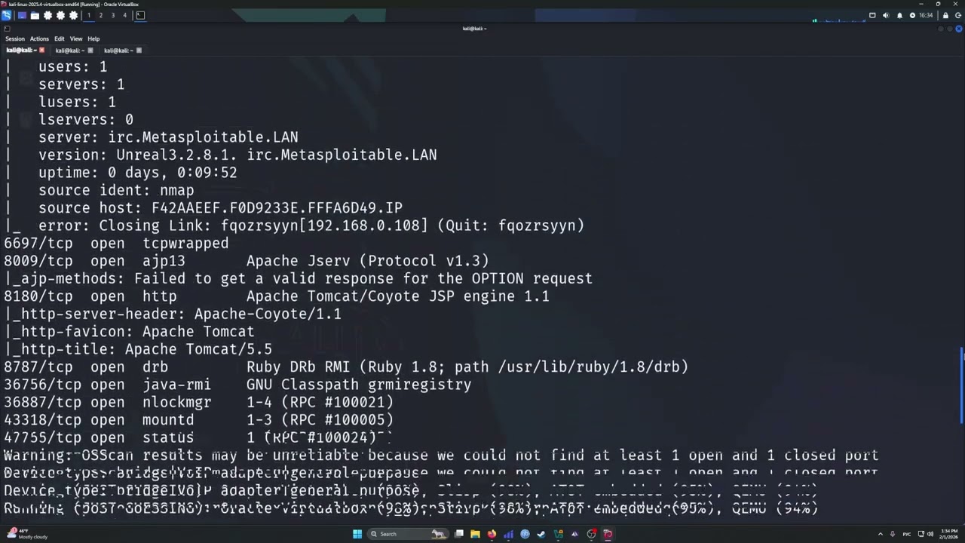Open the Kali applications menu dragon icon

point(6,15)
